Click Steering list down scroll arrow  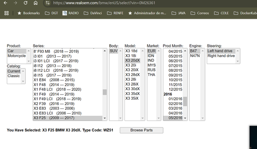click(238, 61)
